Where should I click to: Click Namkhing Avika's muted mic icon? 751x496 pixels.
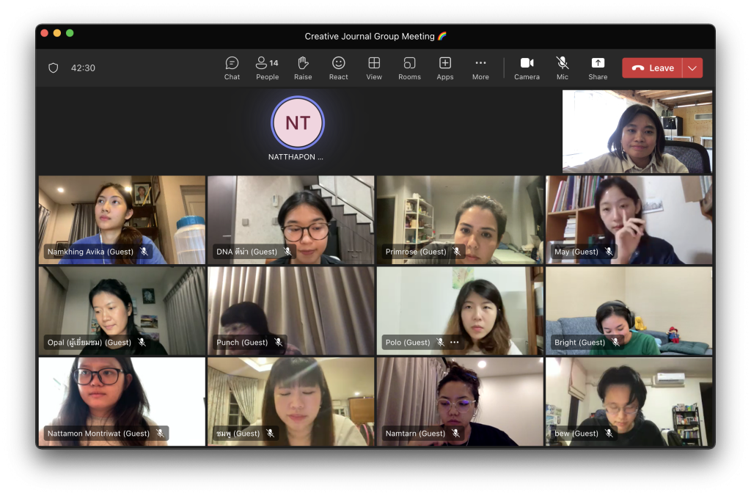click(144, 251)
